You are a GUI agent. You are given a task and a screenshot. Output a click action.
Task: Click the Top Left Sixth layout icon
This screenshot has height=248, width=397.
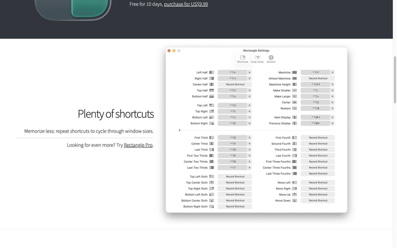pyautogui.click(x=211, y=177)
